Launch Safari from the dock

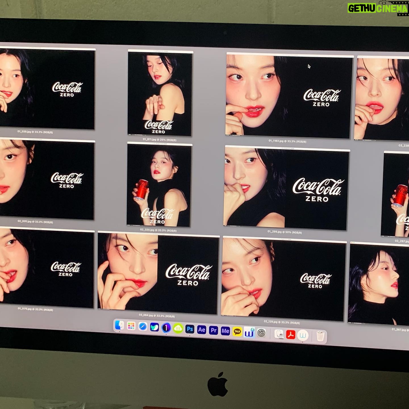[143, 327]
